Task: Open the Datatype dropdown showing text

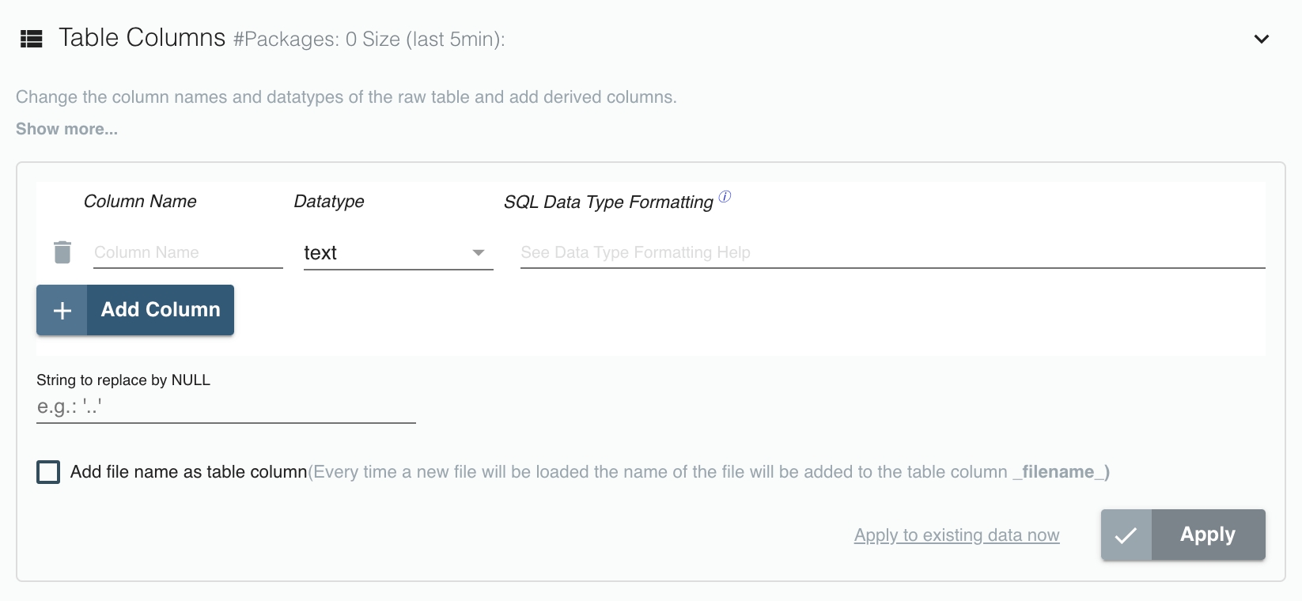Action: pos(398,252)
